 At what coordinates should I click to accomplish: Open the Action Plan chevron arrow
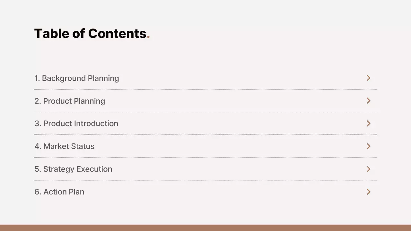[368, 192]
